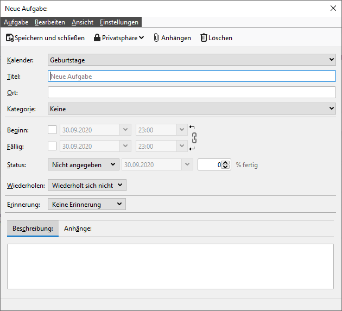
Task: Expand the Kalender dropdown showing Geburtstage
Action: tap(192, 60)
